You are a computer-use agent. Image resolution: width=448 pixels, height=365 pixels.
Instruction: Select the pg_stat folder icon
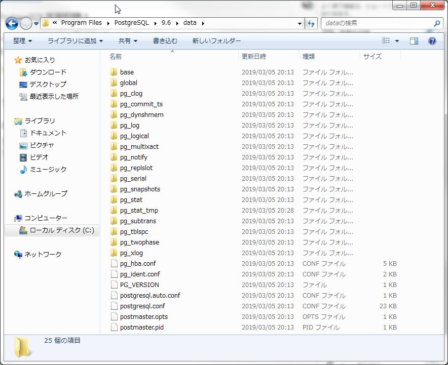point(114,200)
